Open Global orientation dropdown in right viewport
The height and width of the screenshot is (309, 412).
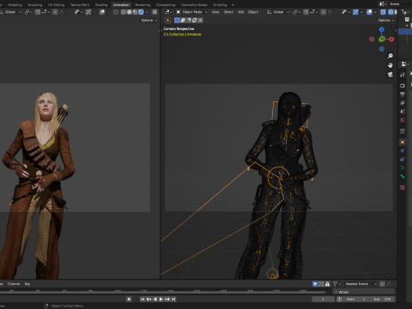tap(278, 12)
